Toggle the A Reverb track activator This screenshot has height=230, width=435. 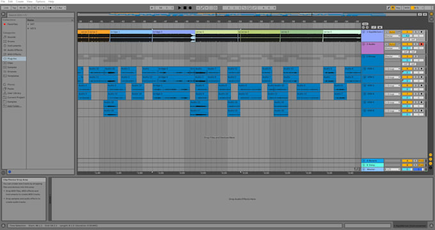407,161
